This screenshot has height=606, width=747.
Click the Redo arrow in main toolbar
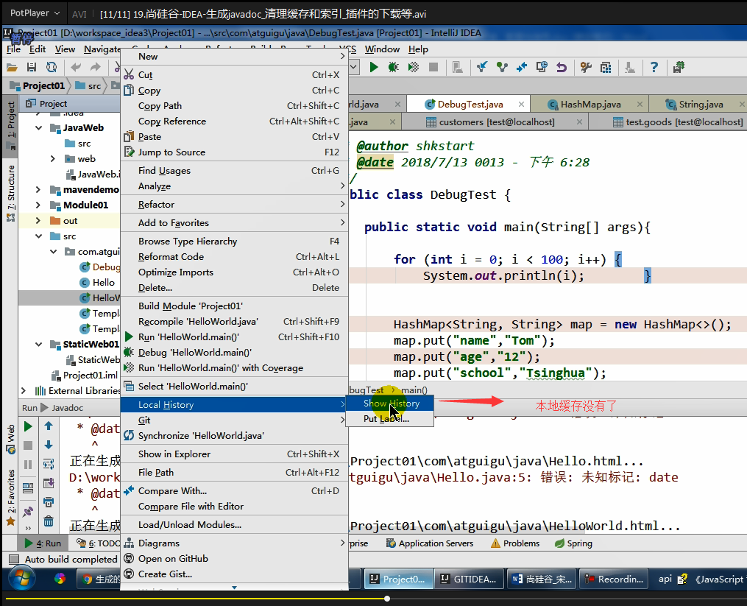tap(96, 67)
